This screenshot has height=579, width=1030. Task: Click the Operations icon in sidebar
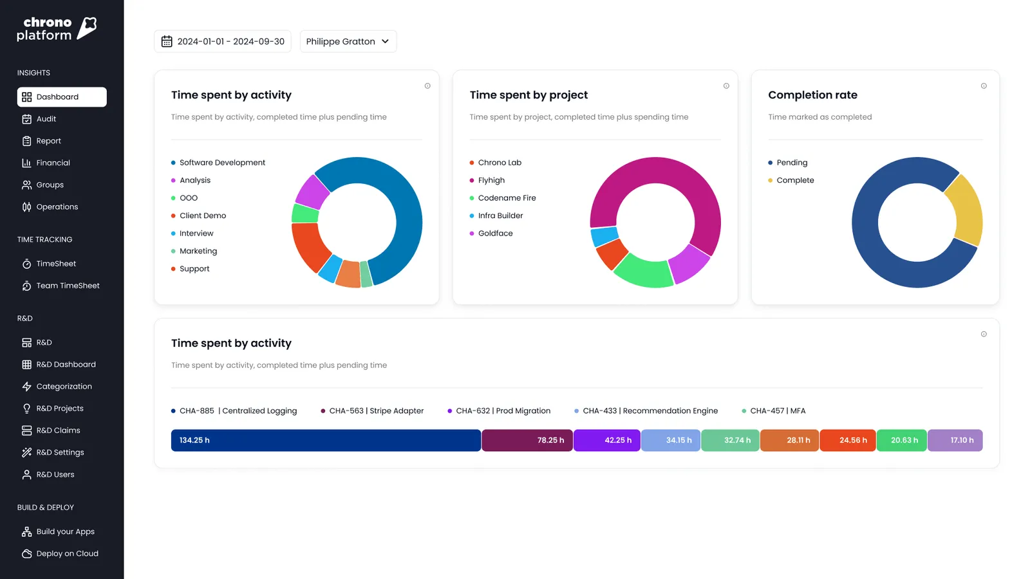[26, 207]
